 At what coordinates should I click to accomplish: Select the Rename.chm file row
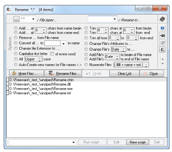click(86, 80)
